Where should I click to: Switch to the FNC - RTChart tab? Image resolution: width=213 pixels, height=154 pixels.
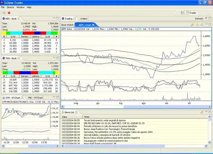coord(35,98)
